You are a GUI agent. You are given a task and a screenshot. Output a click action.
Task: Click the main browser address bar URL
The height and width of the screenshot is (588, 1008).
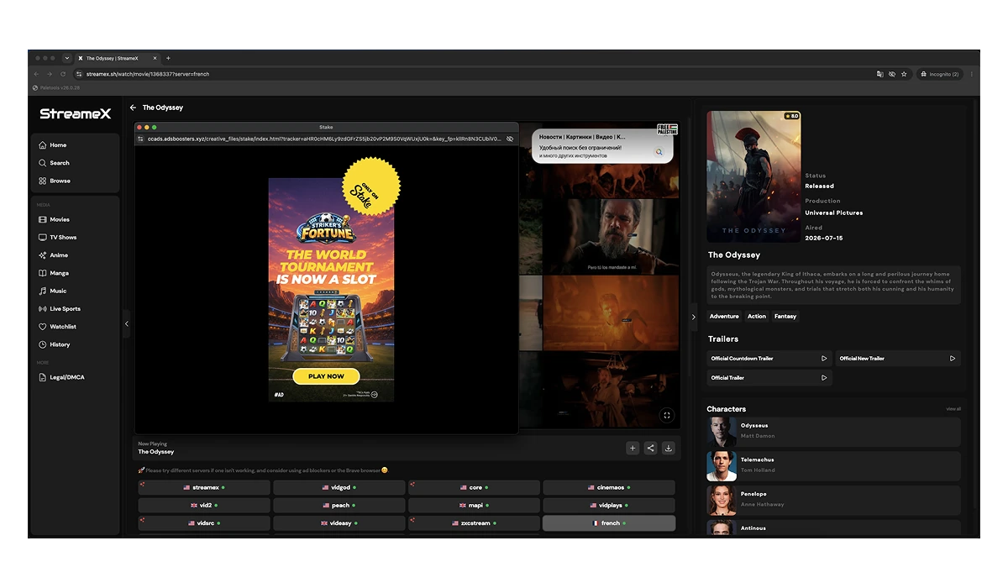(148, 74)
